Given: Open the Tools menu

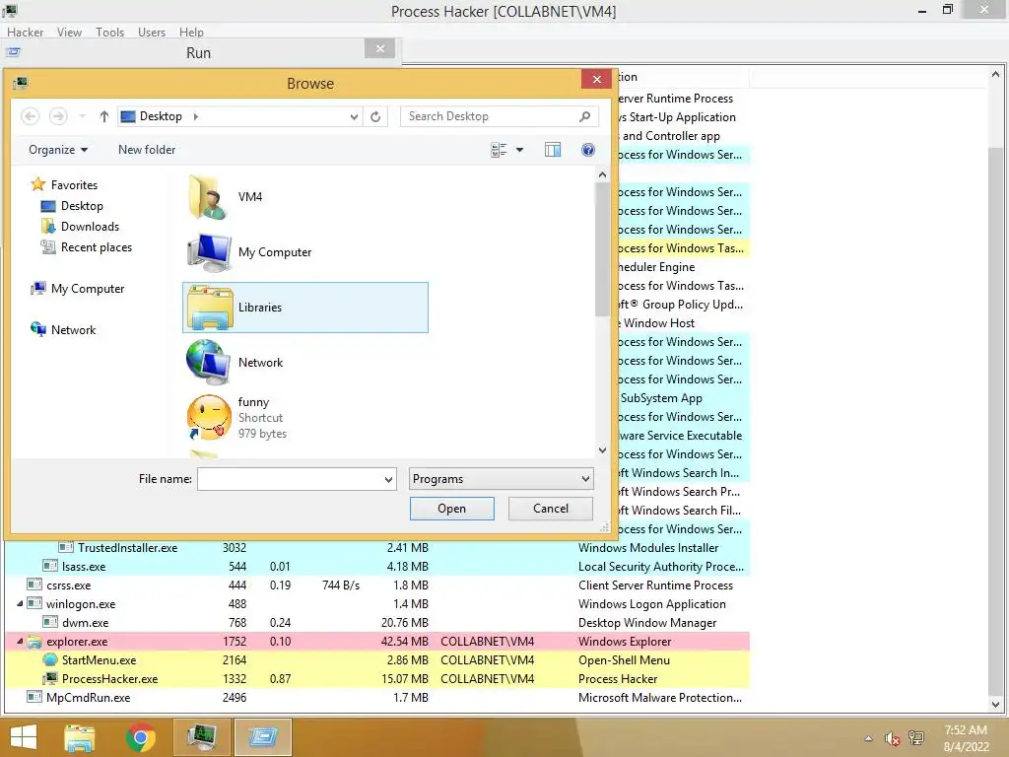Looking at the screenshot, I should click(109, 33).
